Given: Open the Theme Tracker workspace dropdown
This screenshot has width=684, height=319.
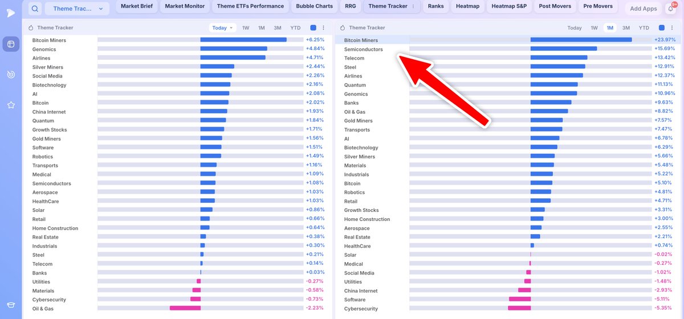Looking at the screenshot, I should 78,9.
